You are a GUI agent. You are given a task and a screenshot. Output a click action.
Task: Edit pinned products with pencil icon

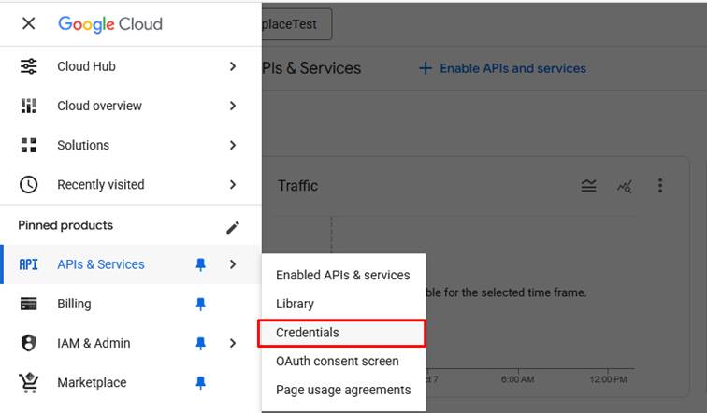(x=233, y=227)
